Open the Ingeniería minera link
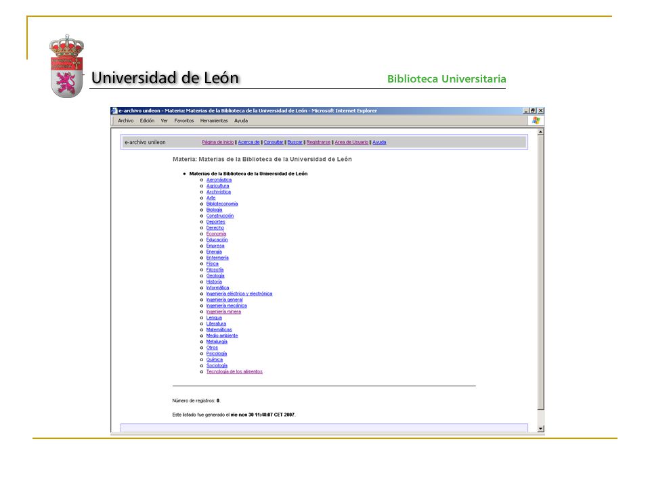The height and width of the screenshot is (487, 650). [223, 312]
